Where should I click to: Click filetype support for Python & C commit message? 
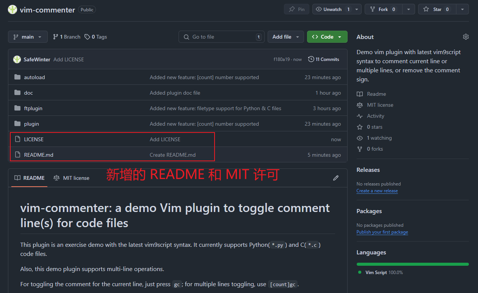pos(215,108)
